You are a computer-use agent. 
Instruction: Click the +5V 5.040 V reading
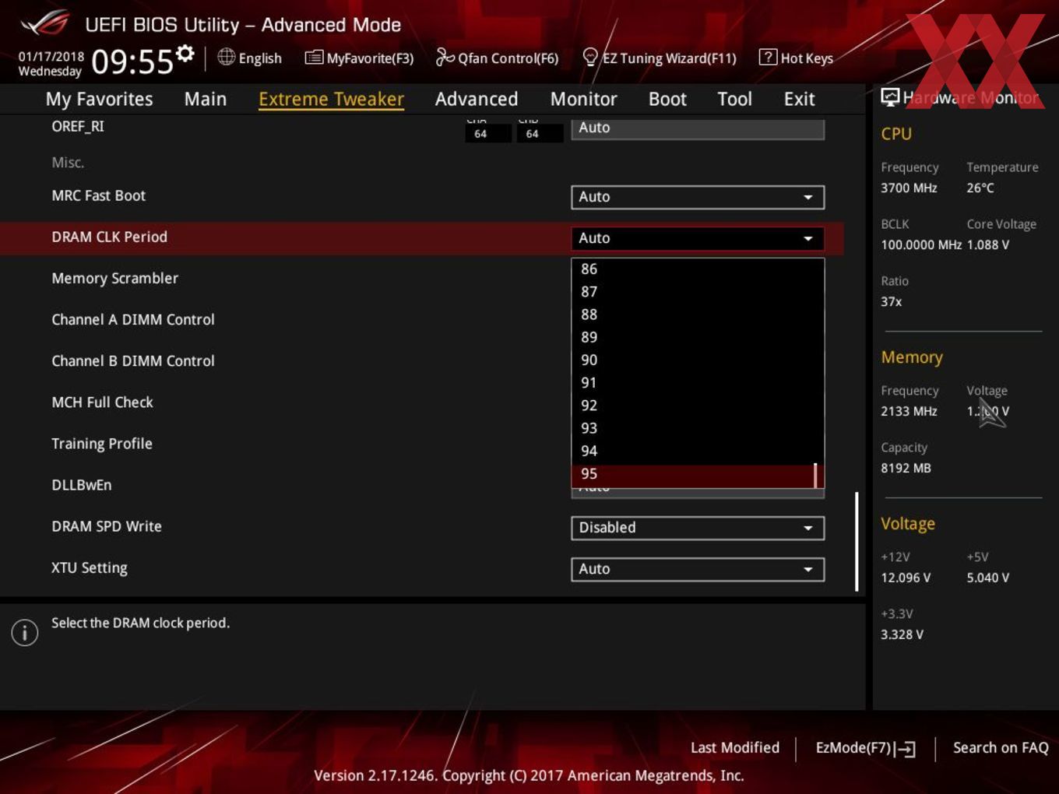[x=988, y=578]
